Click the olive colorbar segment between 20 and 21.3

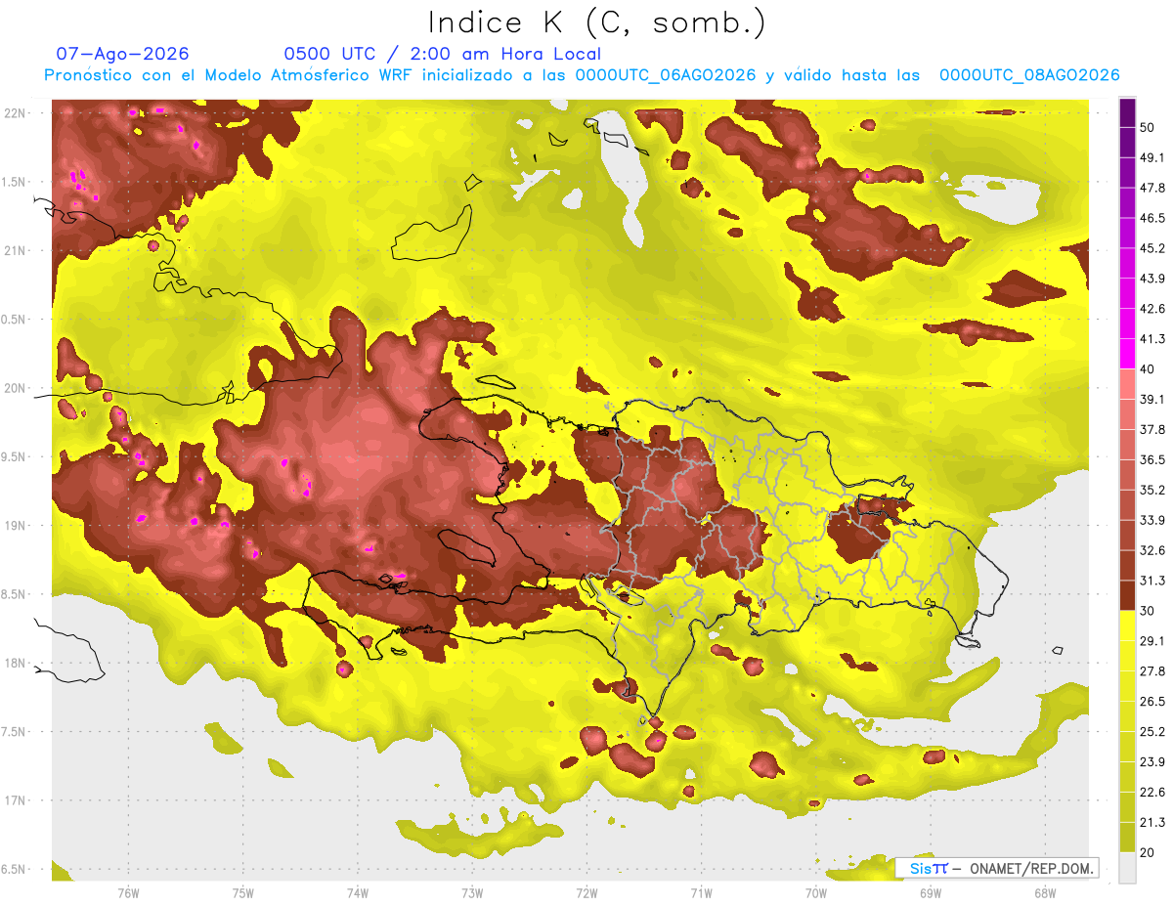tap(1127, 837)
